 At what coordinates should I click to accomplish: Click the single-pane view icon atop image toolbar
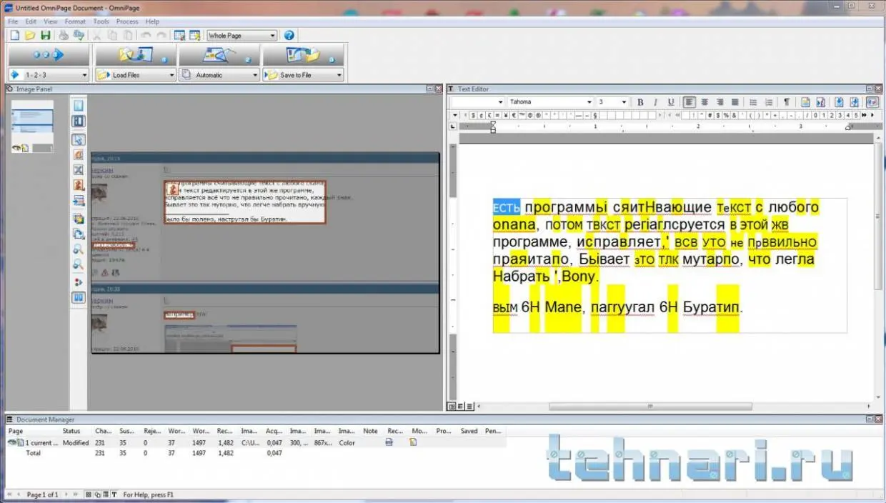click(x=79, y=106)
